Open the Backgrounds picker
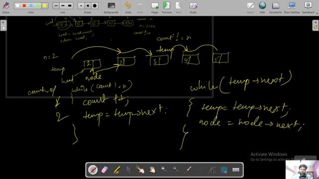Image resolution: width=319 pixels, height=179 pixels. 111,7
